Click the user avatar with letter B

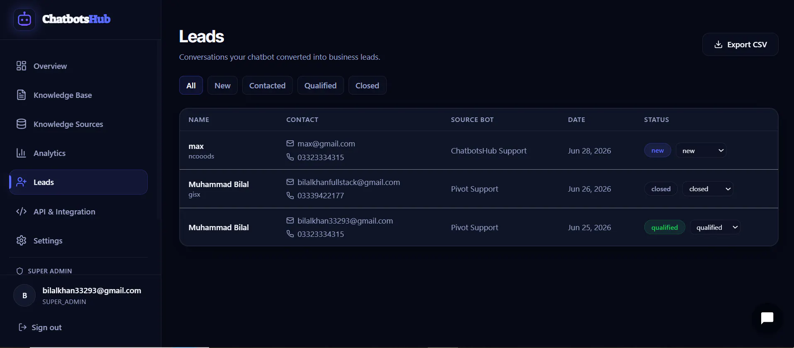coord(24,295)
